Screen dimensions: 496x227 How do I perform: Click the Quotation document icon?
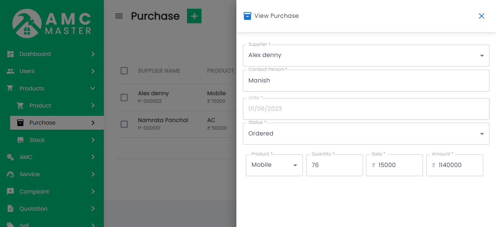[x=11, y=208]
